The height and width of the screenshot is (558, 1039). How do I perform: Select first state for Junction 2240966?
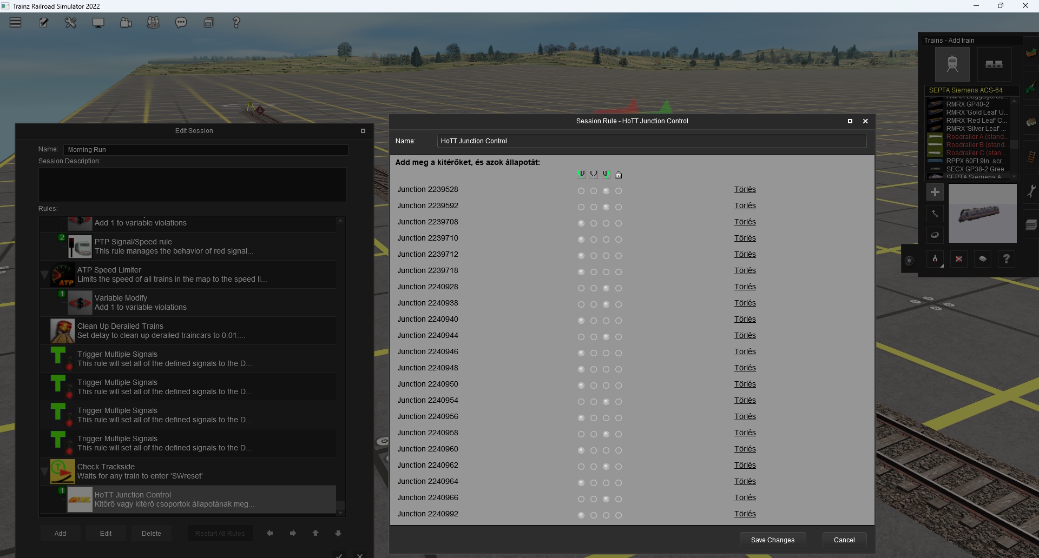click(x=581, y=499)
